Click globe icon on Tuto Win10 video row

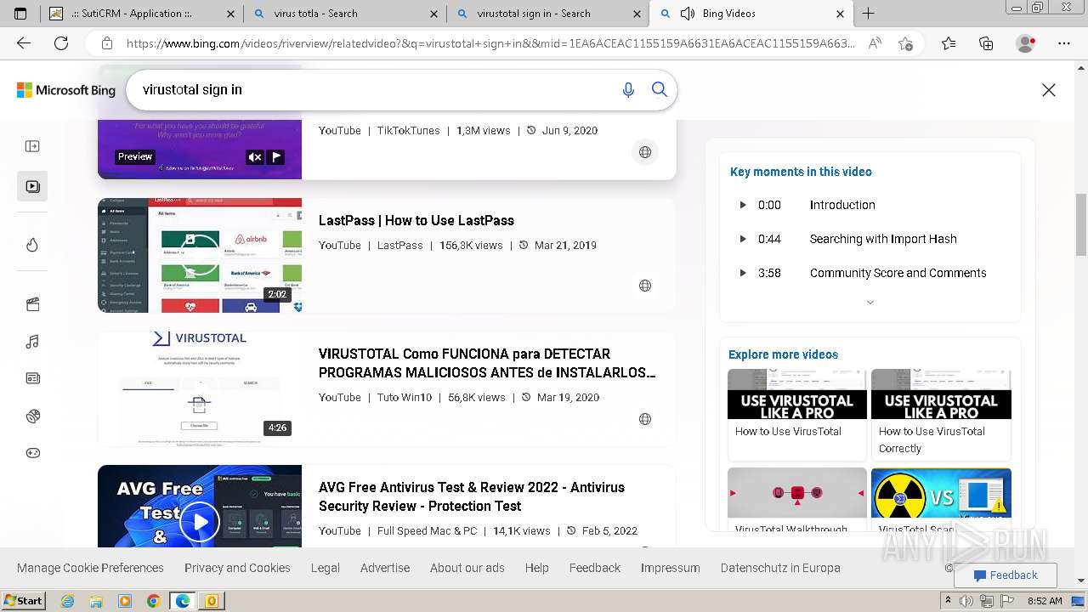(645, 419)
